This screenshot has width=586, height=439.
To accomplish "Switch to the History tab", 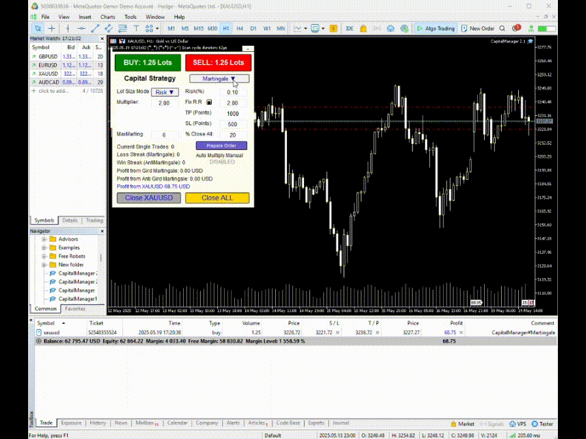I will (x=98, y=423).
